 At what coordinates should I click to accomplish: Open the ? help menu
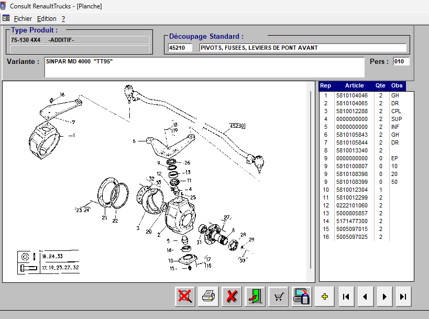coord(63,19)
